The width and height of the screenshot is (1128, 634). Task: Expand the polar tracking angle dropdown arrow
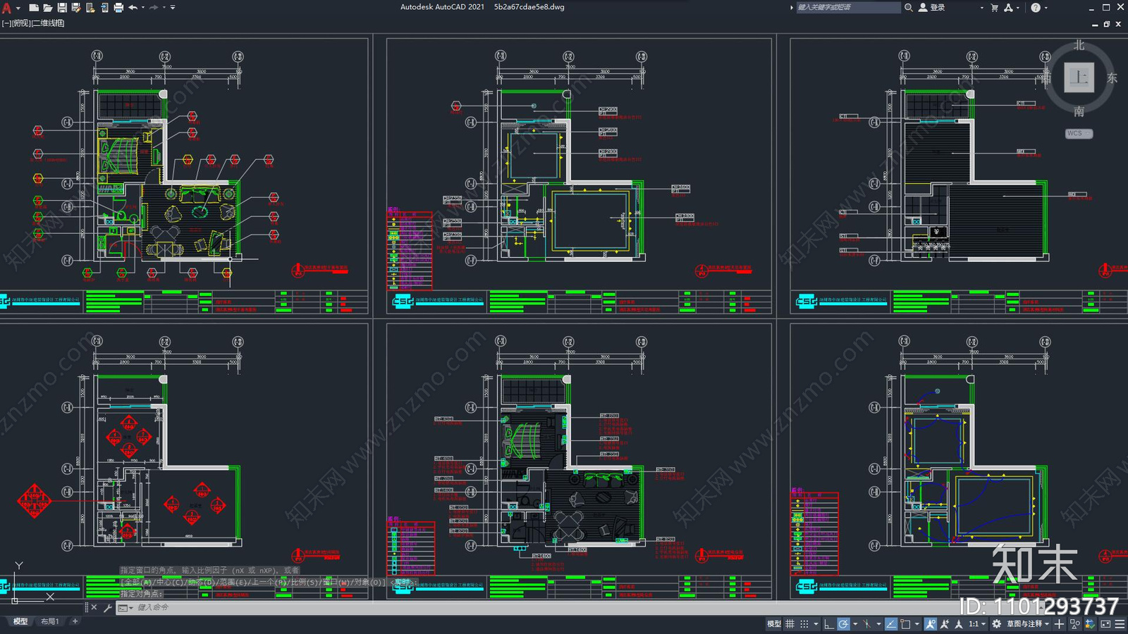[x=855, y=624]
